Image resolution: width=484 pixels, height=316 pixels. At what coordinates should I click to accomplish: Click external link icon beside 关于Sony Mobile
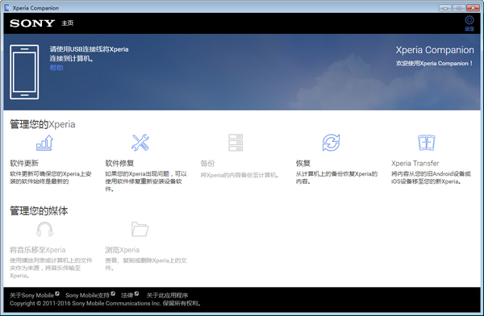point(57,293)
